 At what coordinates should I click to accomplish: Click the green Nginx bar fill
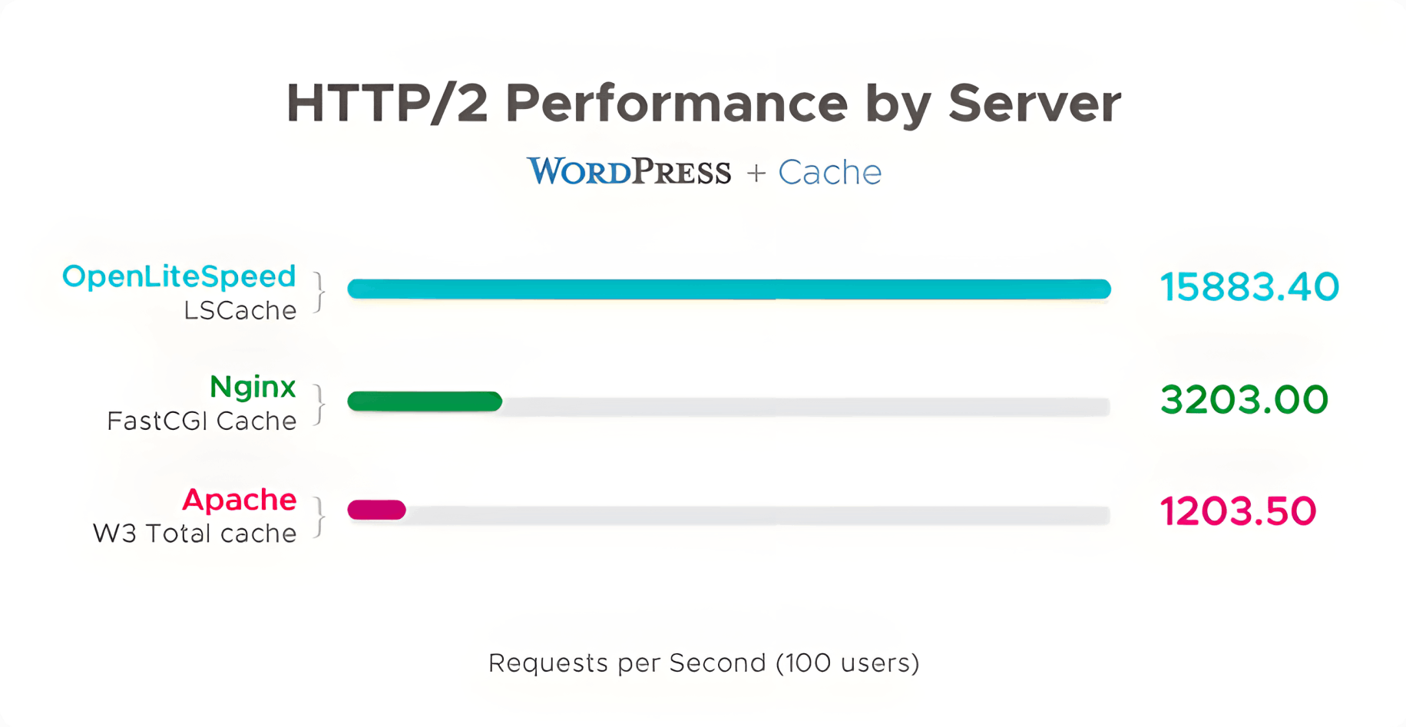[x=425, y=402]
